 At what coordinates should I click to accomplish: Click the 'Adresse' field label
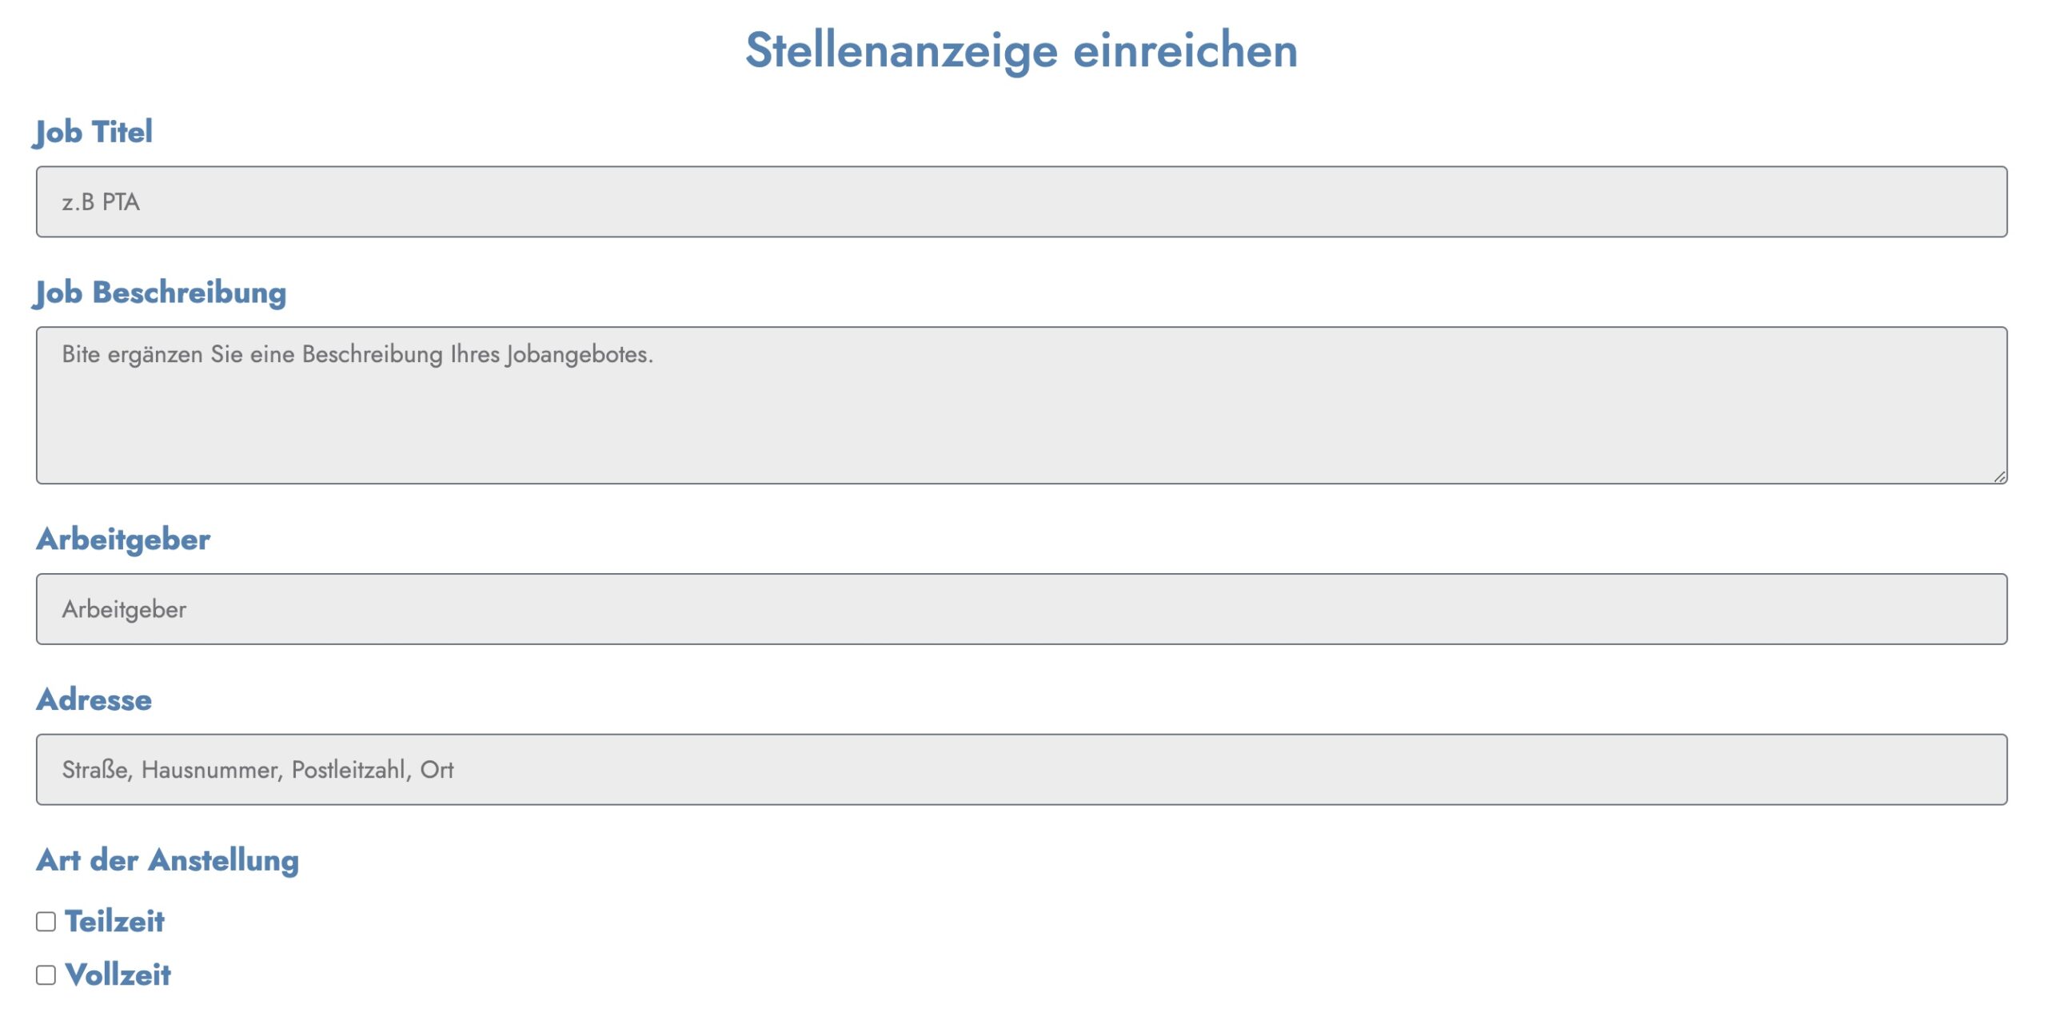[94, 700]
